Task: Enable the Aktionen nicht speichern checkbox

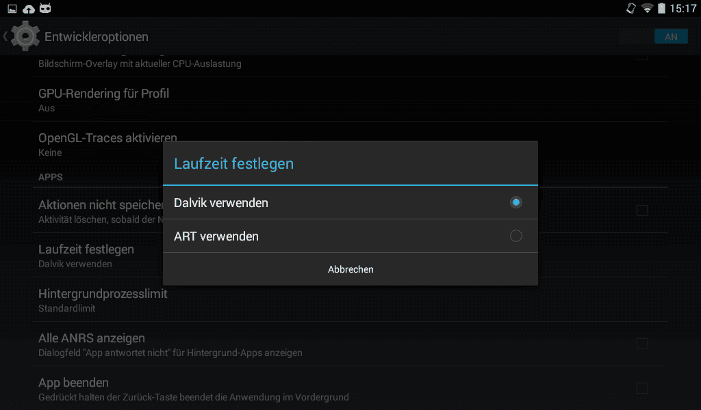Action: click(x=642, y=210)
